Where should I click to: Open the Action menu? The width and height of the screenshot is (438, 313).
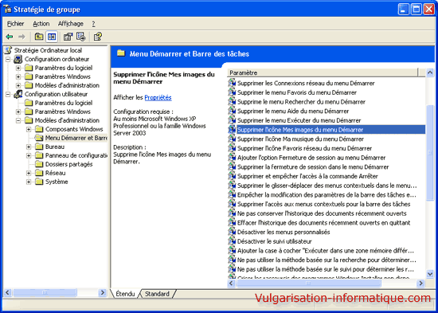click(41, 24)
